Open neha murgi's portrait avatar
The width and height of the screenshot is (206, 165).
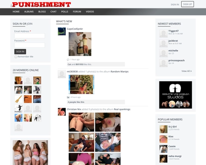pyautogui.click(x=163, y=159)
